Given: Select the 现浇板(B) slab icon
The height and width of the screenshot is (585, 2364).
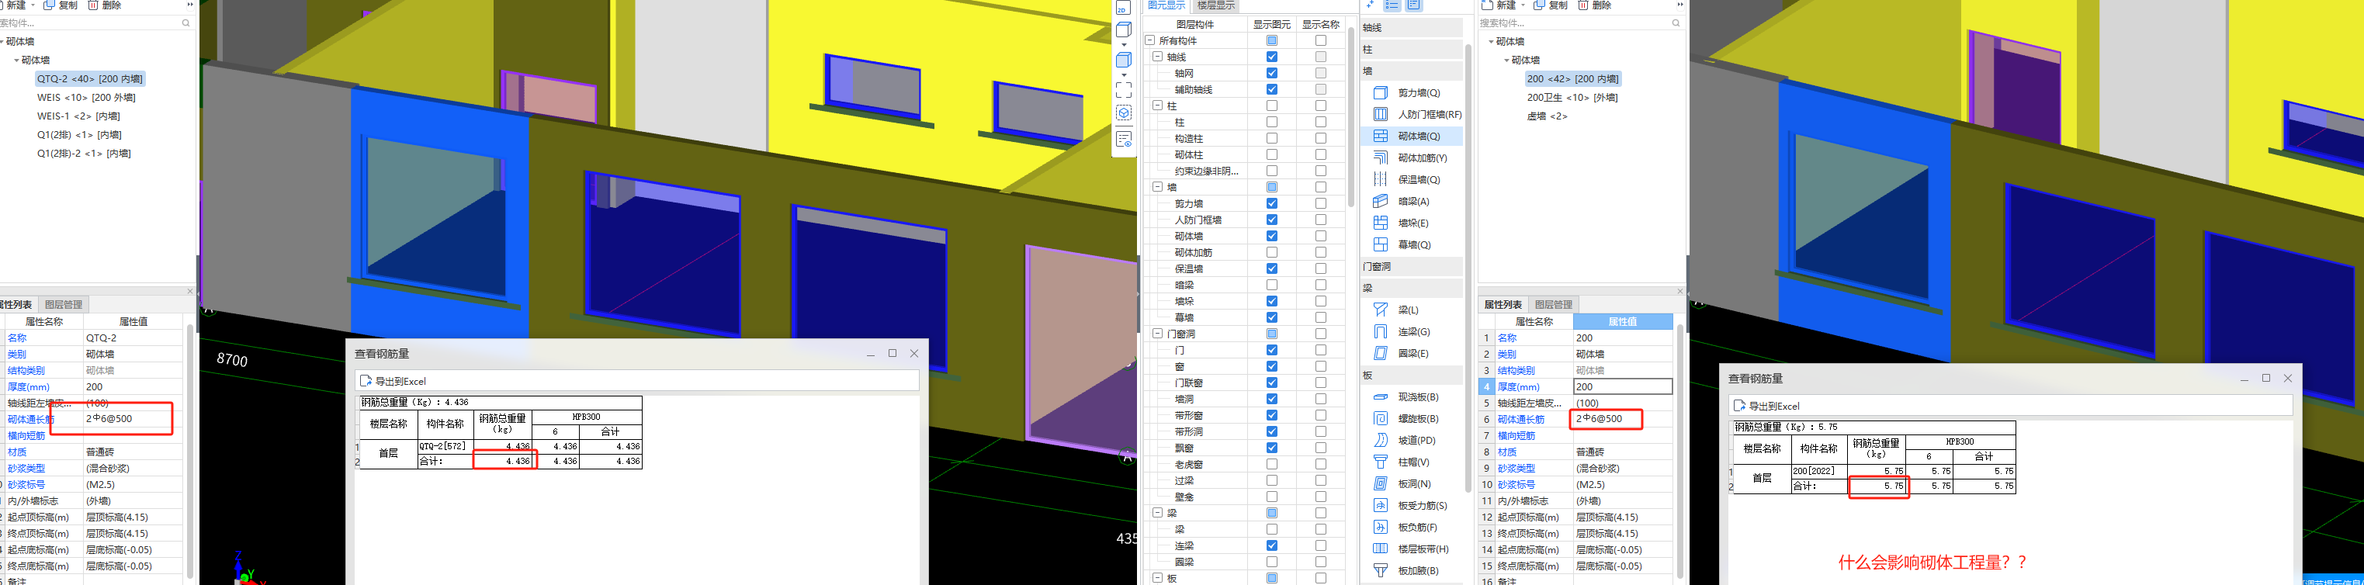Looking at the screenshot, I should coord(1379,397).
